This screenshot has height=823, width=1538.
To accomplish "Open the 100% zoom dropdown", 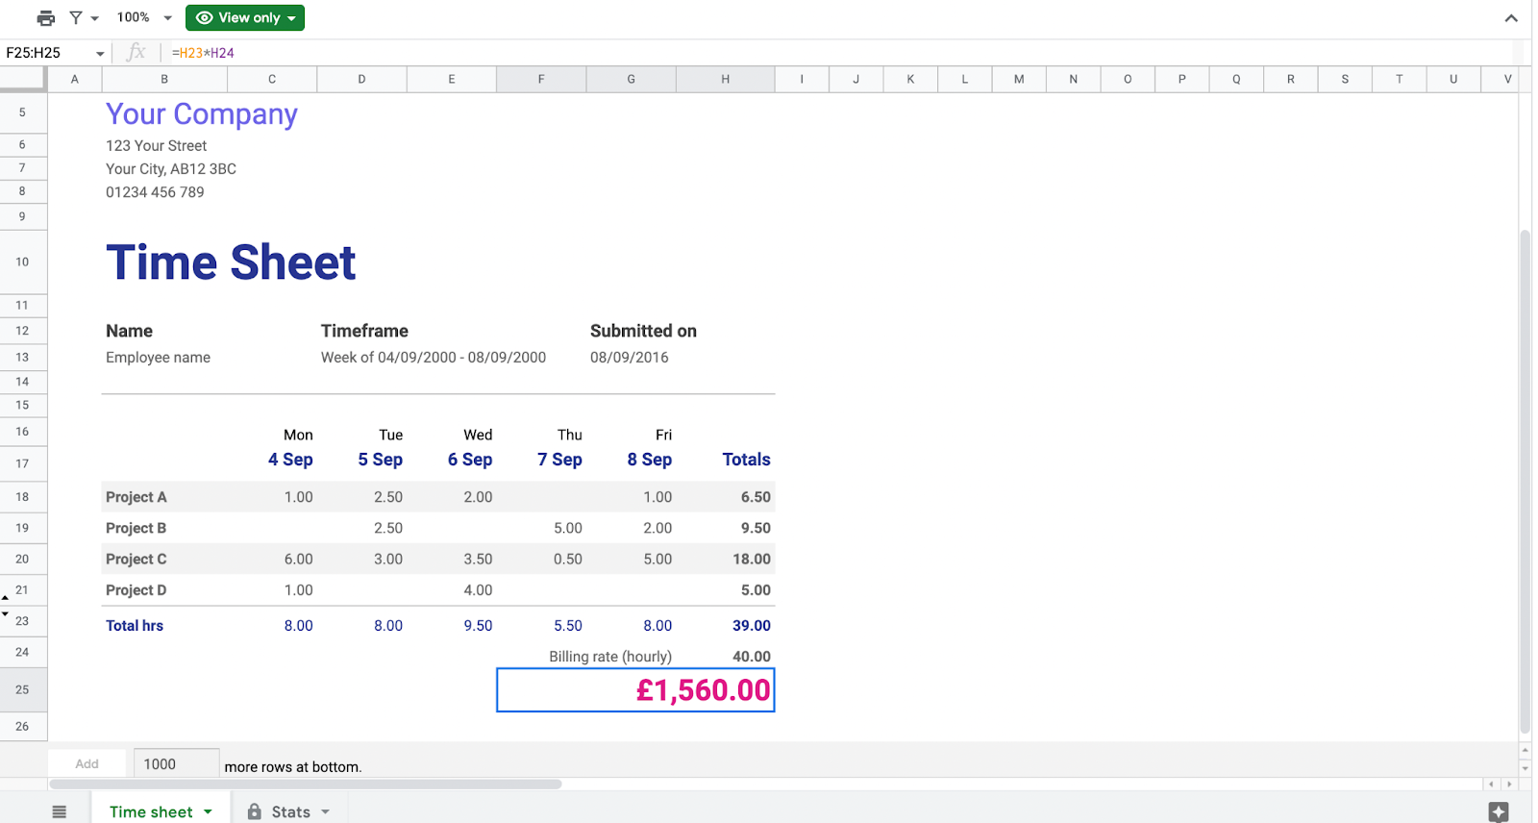I will coord(144,17).
